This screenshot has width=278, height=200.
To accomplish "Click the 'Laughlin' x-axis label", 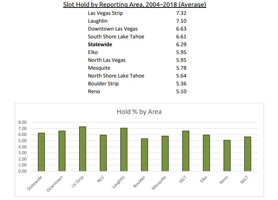I will 118,182.
